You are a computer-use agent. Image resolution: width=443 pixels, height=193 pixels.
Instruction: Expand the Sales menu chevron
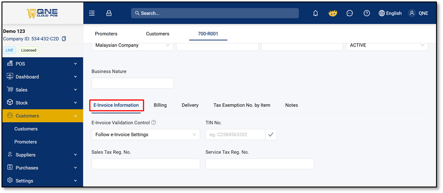point(75,90)
